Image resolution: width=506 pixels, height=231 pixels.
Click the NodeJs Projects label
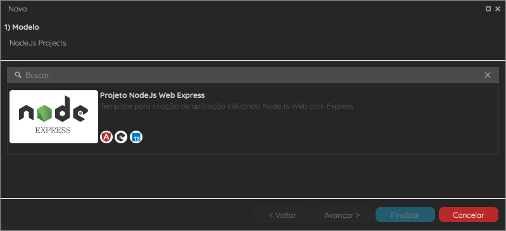point(38,43)
